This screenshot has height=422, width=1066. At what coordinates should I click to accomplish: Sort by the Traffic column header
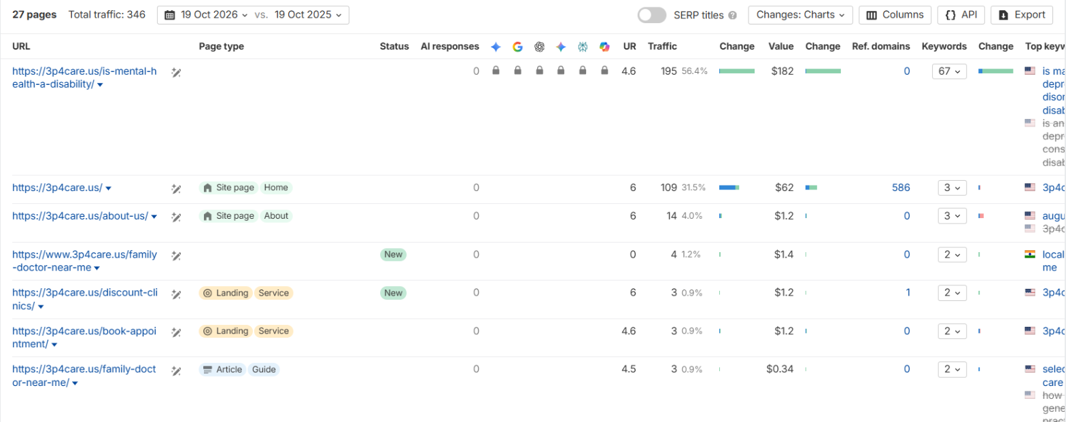click(x=662, y=47)
